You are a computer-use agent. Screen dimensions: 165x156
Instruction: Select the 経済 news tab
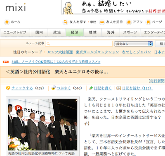(75, 32)
